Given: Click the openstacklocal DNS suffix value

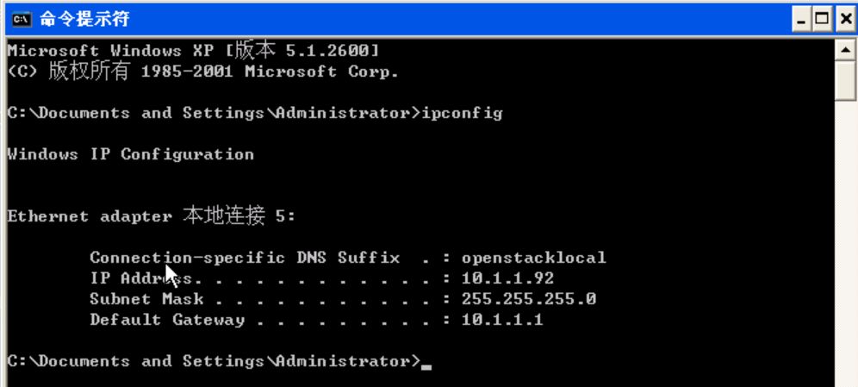Looking at the screenshot, I should 533,258.
